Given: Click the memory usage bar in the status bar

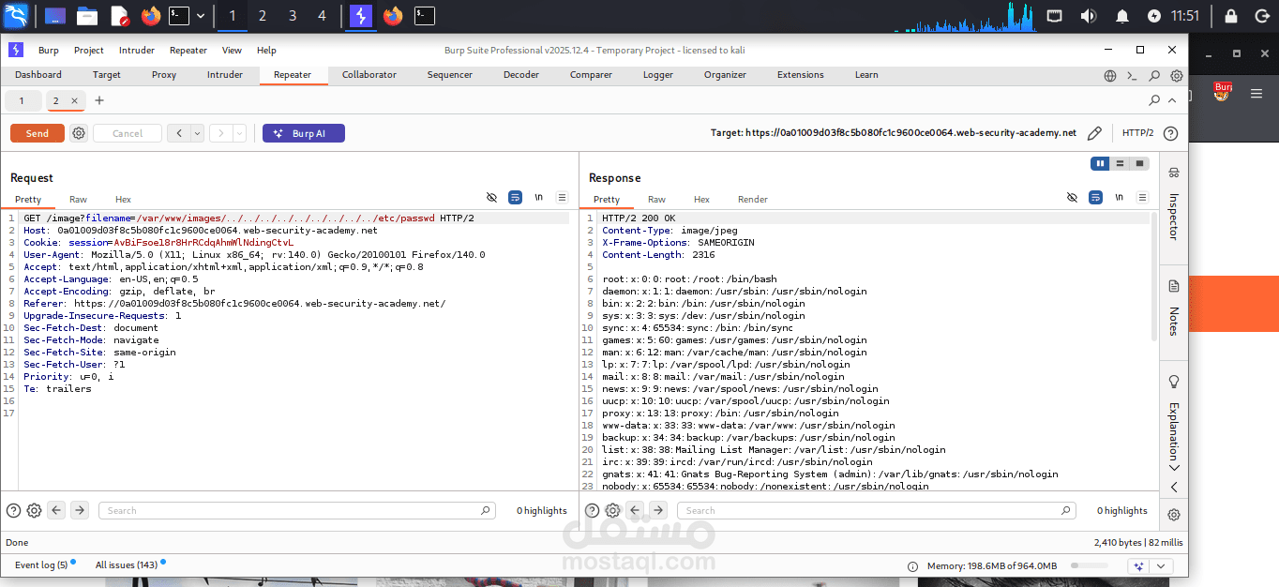Looking at the screenshot, I should 1089,566.
